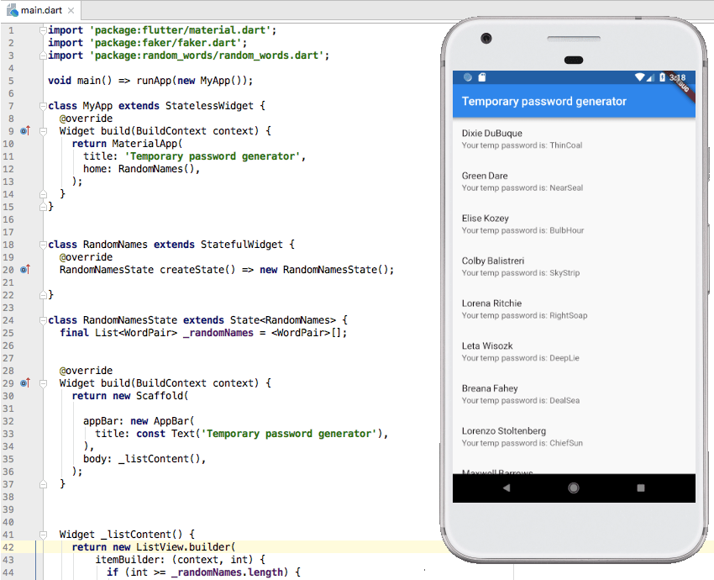Click the 'package:faker/faker.dart' import string

point(165,43)
